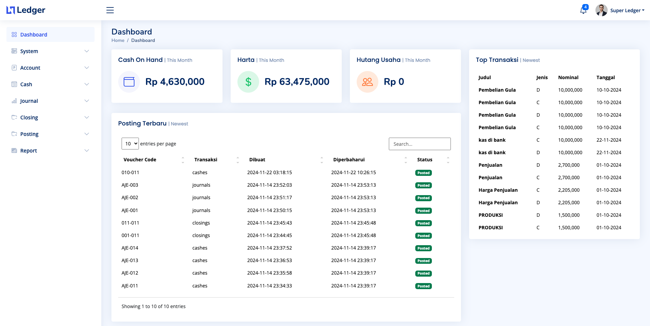This screenshot has height=326, width=650.
Task: Toggle sorting on the Dibuat column
Action: [x=322, y=160]
